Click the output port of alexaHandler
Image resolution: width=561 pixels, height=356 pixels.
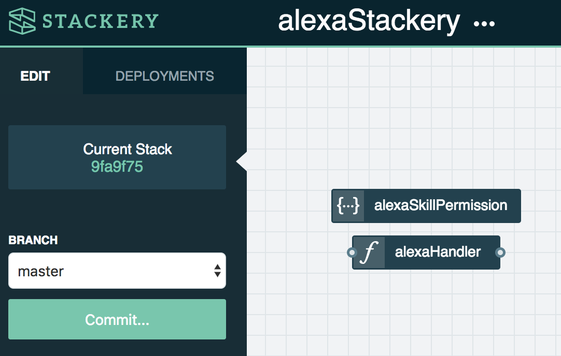pyautogui.click(x=500, y=253)
